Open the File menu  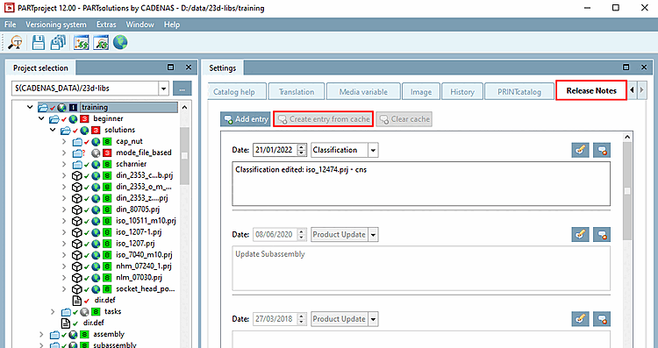click(x=10, y=25)
